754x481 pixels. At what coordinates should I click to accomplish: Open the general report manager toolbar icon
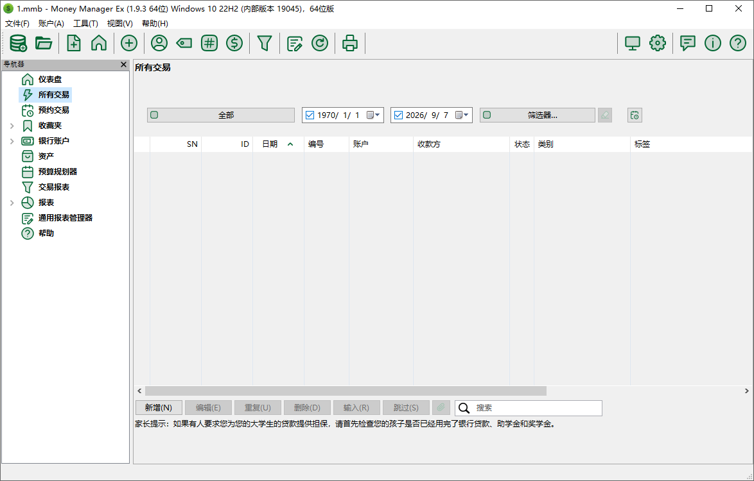(x=294, y=43)
